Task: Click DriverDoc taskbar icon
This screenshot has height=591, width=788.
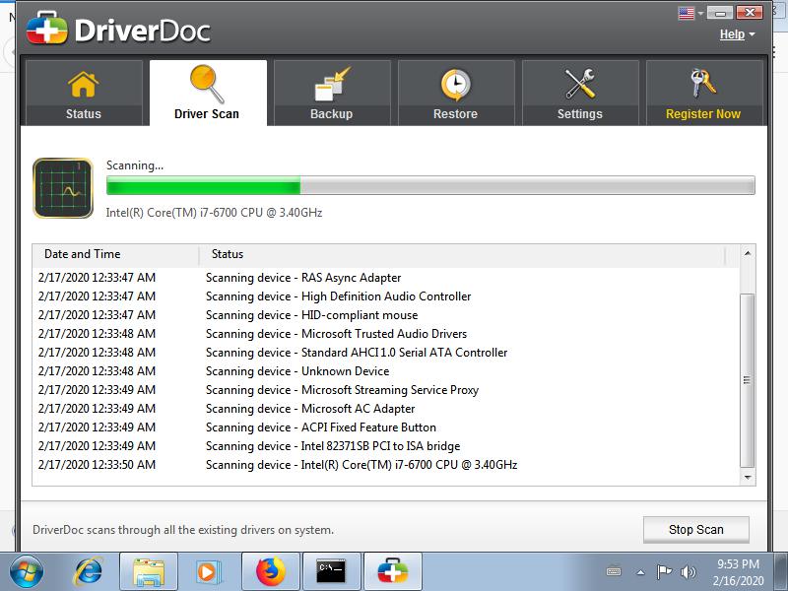Action: pyautogui.click(x=393, y=572)
